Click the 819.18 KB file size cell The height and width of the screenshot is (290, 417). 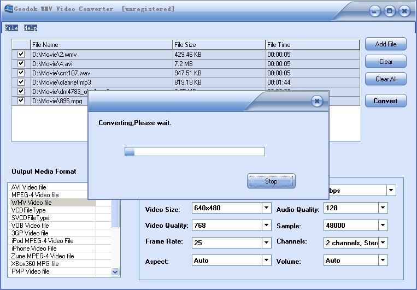click(x=219, y=82)
